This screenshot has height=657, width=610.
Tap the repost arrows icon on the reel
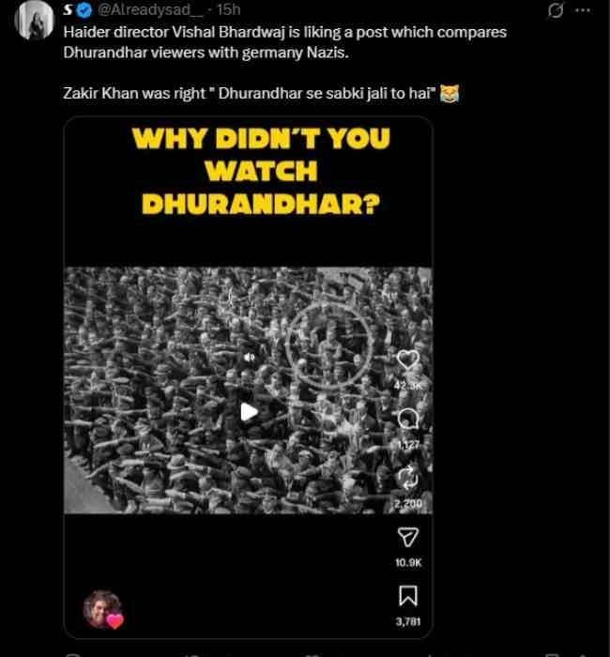[408, 478]
